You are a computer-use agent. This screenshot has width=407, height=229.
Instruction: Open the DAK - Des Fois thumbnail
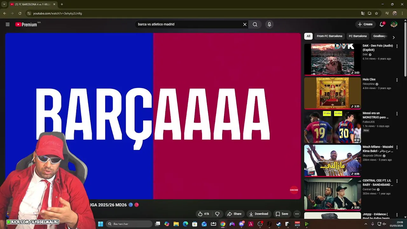pyautogui.click(x=332, y=59)
